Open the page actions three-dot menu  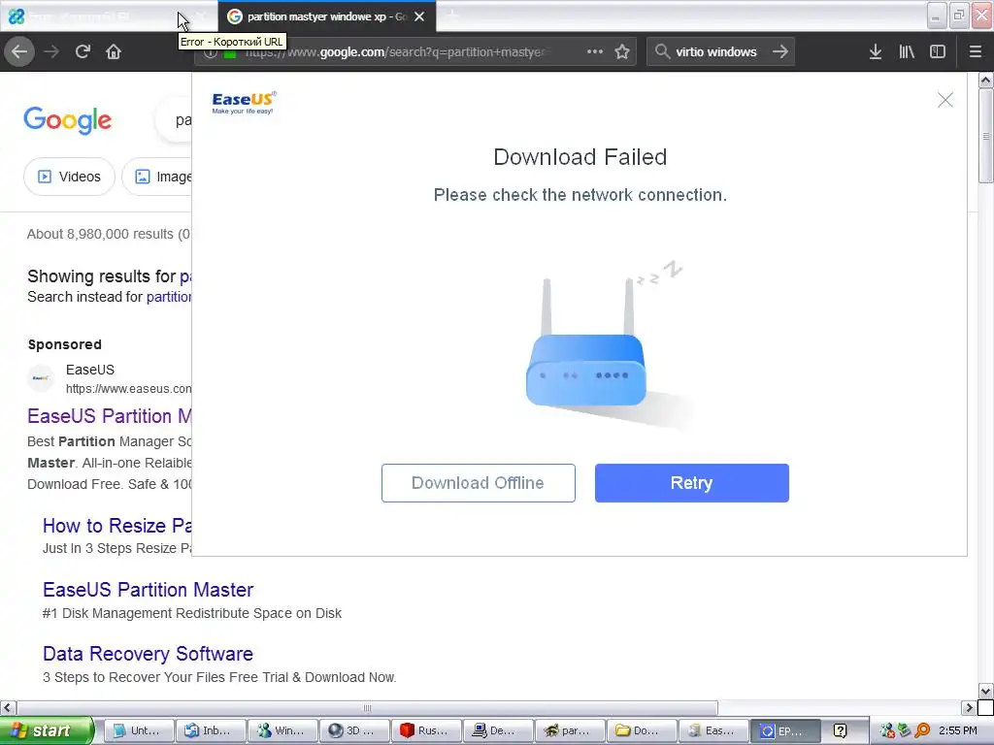595,52
